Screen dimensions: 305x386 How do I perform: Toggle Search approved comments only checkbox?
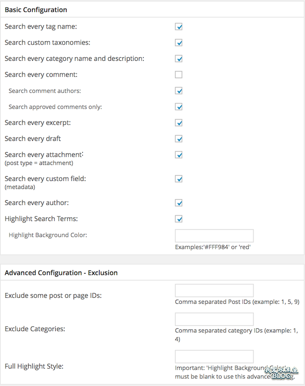point(179,107)
